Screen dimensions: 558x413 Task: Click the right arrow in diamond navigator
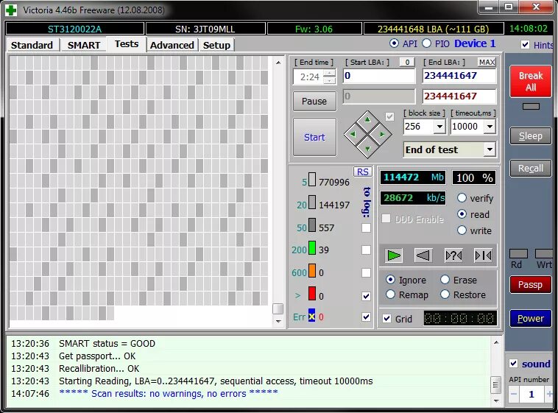[x=383, y=134]
